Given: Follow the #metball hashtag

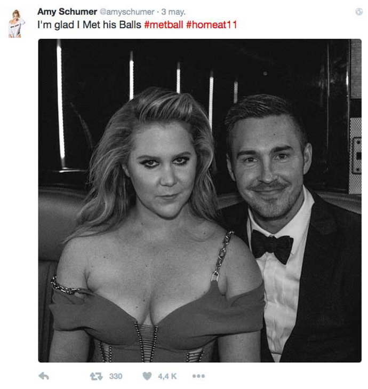Looking at the screenshot, I should point(163,25).
